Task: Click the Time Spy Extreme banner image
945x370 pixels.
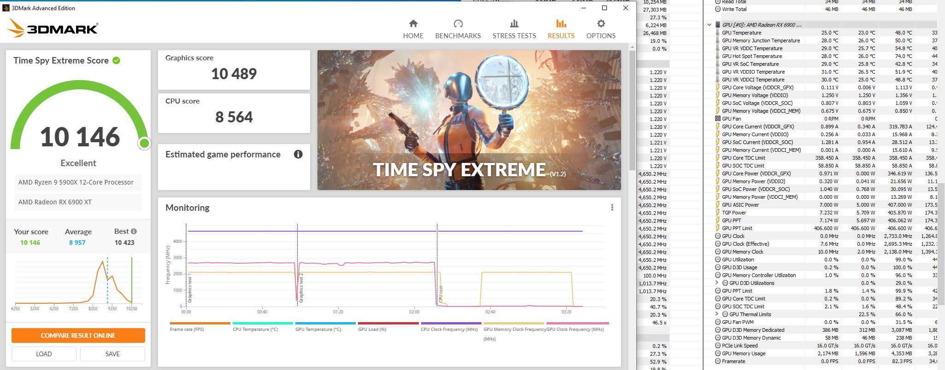Action: pos(469,120)
